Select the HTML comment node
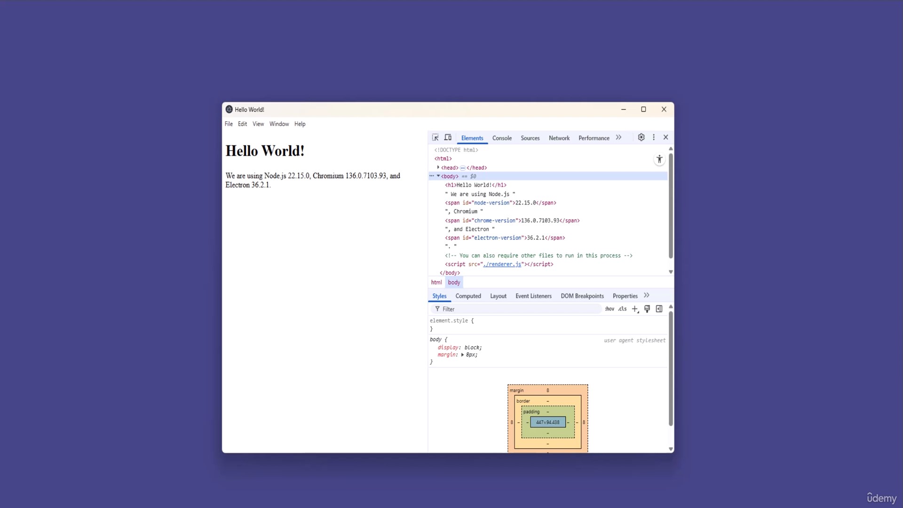Screen dimensions: 903x508 coord(539,256)
